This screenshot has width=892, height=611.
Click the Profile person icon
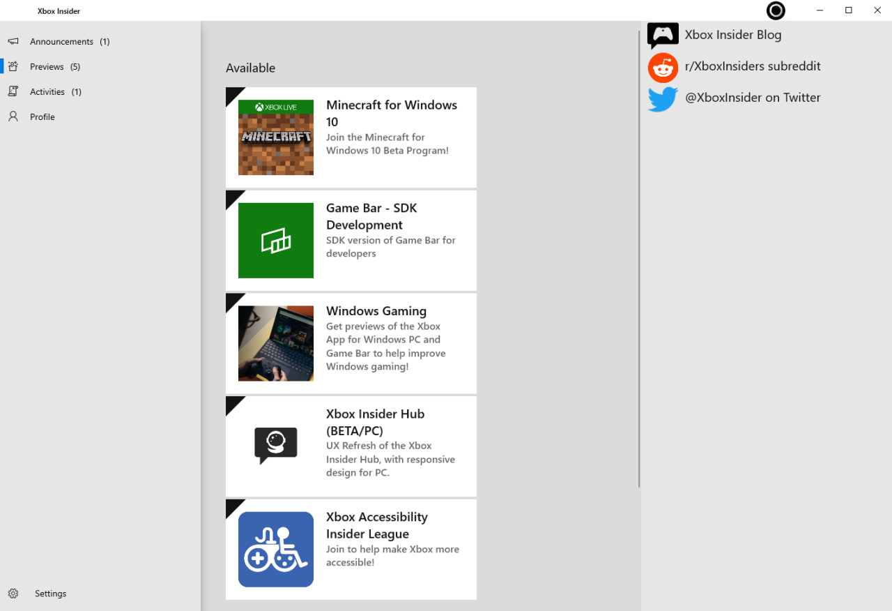pos(13,117)
